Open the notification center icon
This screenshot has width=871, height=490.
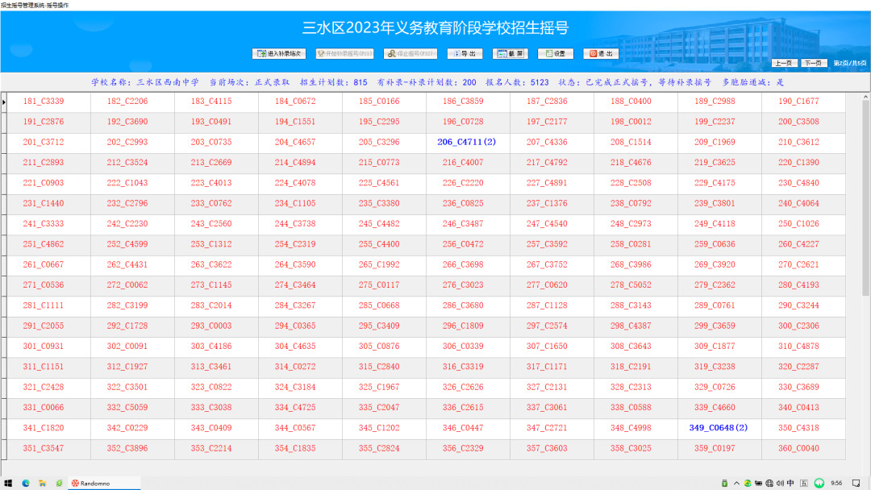[856, 484]
